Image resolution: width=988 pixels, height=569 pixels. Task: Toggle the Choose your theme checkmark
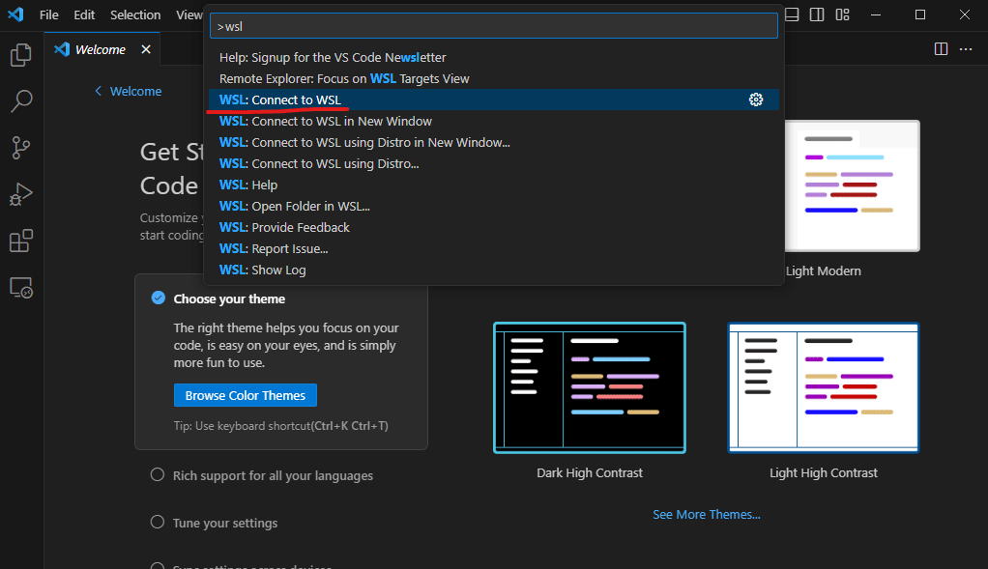pyautogui.click(x=159, y=298)
